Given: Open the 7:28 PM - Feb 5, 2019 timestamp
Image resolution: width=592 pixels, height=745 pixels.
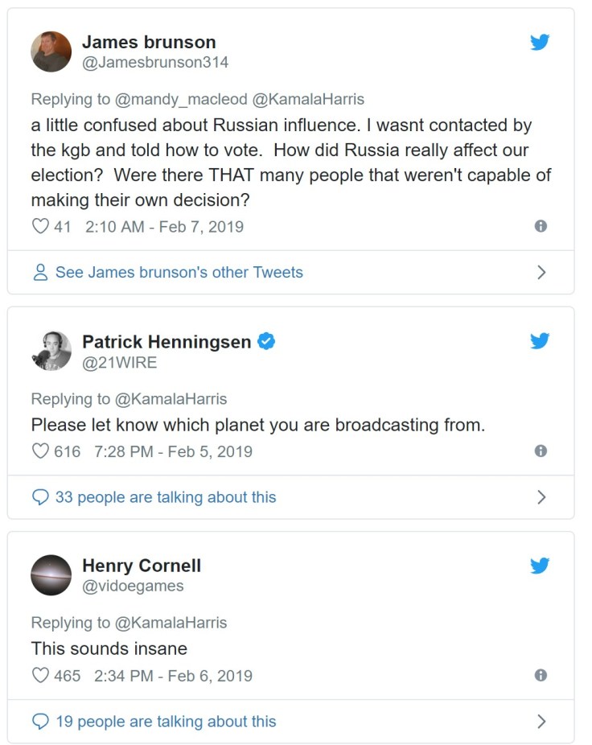Looking at the screenshot, I should tap(173, 451).
